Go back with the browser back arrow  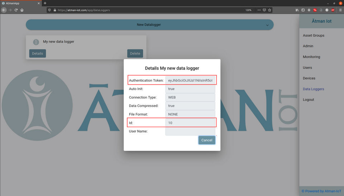click(x=4, y=10)
